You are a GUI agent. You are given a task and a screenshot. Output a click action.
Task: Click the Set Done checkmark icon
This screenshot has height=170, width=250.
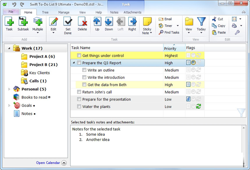click(67, 22)
